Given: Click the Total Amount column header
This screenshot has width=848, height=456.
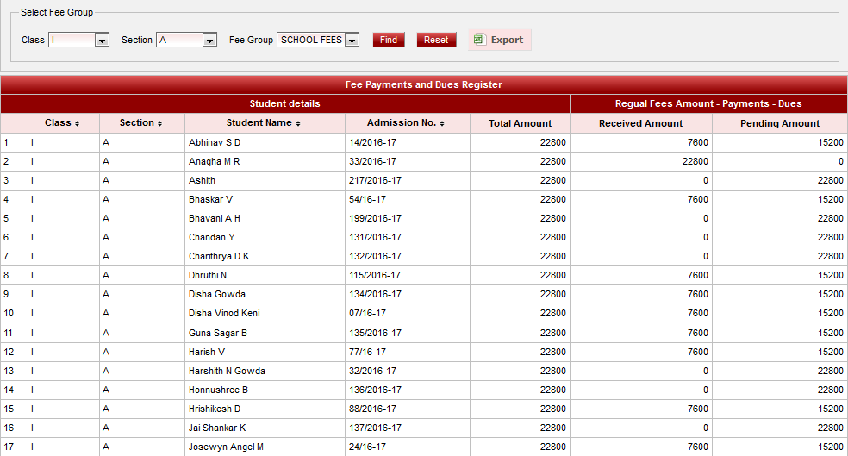Looking at the screenshot, I should pyautogui.click(x=520, y=123).
